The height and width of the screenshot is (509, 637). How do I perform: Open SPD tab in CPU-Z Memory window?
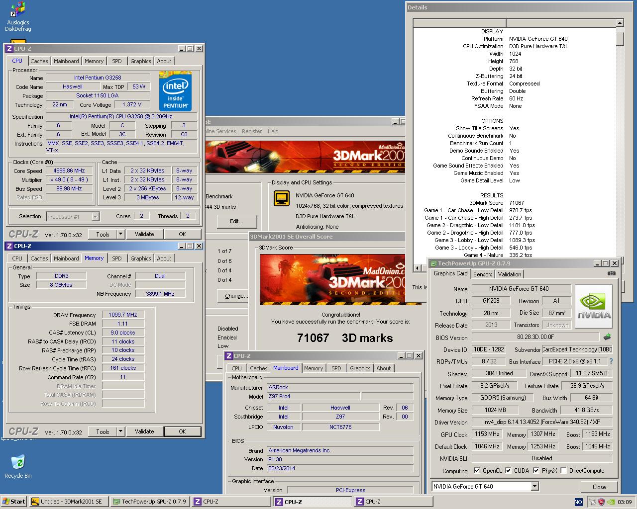click(x=117, y=258)
